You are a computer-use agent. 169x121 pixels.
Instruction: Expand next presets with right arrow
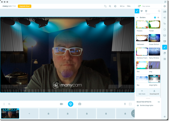133,113
